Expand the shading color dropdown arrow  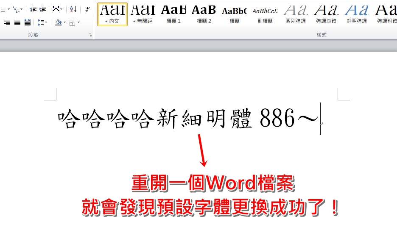tap(65, 22)
